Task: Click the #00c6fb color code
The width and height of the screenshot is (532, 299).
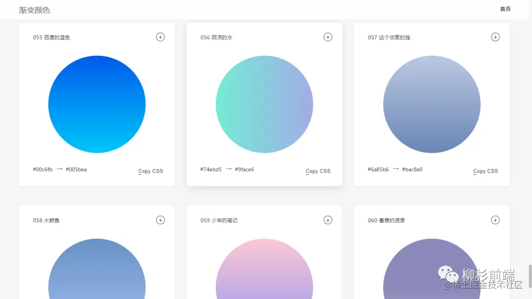Action: (43, 169)
